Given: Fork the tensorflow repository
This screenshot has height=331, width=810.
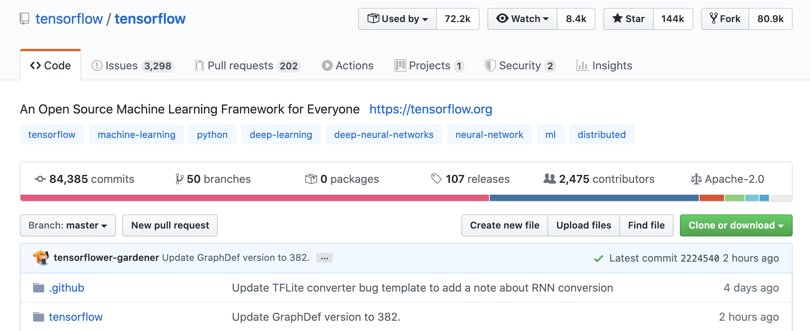Looking at the screenshot, I should [x=725, y=19].
